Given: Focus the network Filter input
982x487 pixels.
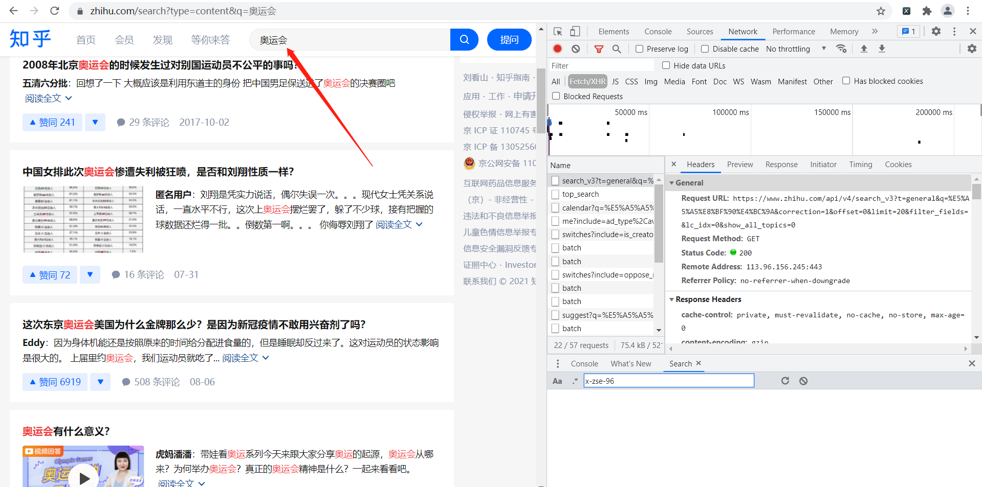Looking at the screenshot, I should 601,65.
